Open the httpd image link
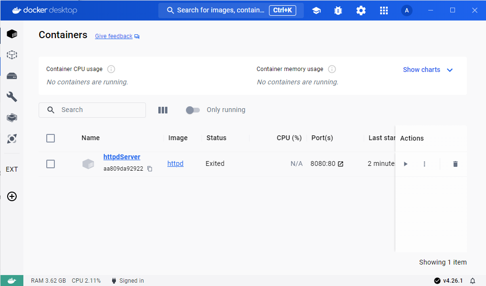The image size is (486, 286). click(176, 163)
